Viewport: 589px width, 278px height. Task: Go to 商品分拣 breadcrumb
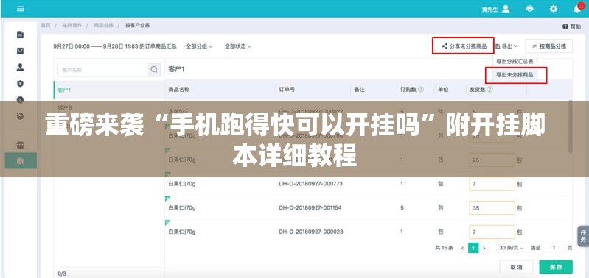[103, 26]
